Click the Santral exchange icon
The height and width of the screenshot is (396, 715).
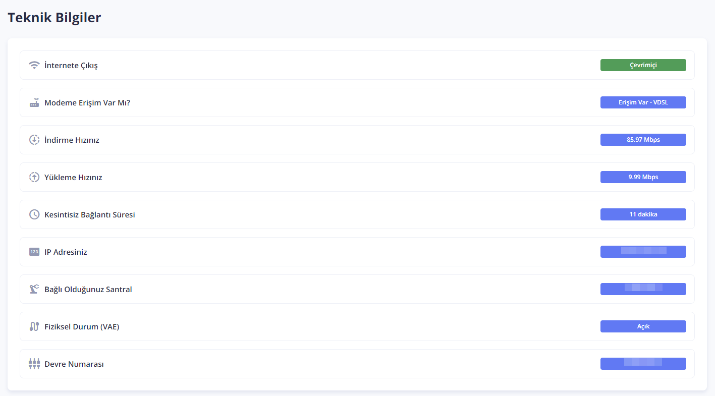tap(34, 289)
